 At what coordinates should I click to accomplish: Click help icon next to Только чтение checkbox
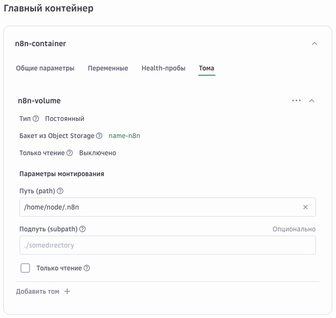coord(87,268)
